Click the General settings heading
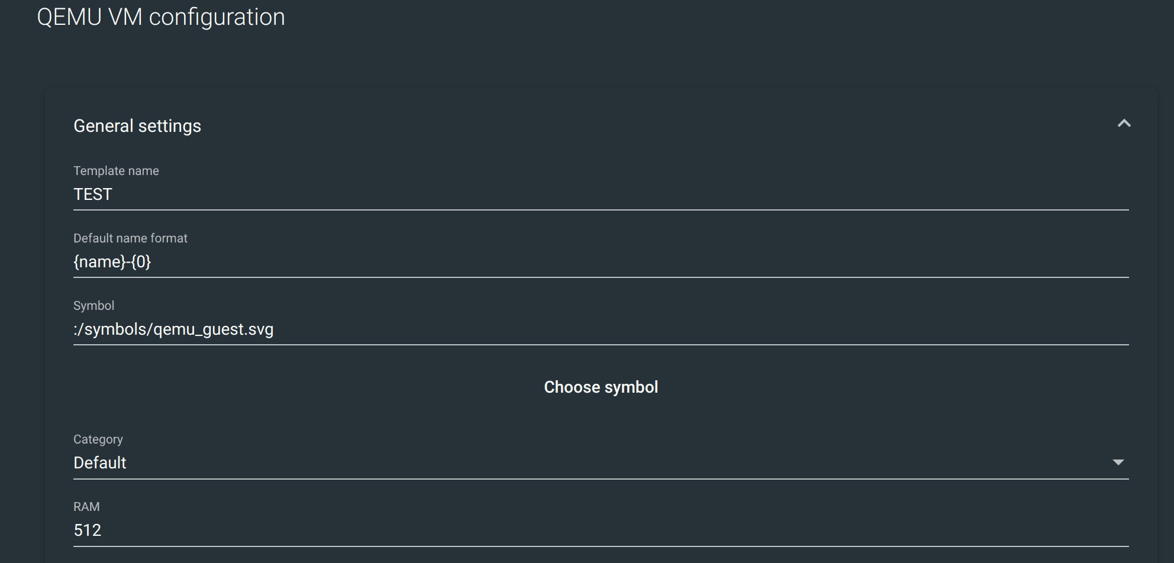 (x=137, y=125)
